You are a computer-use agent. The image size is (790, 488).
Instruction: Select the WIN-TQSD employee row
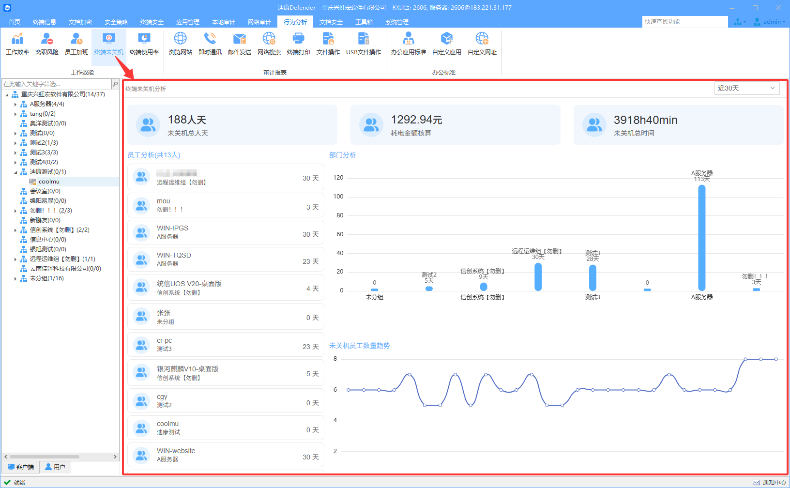click(226, 260)
